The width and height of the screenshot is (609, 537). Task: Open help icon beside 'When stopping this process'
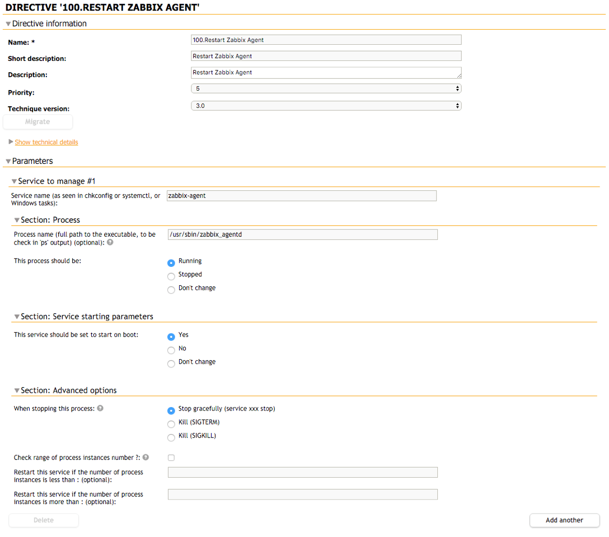click(100, 408)
